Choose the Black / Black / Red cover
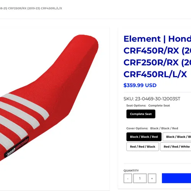Viewport: 191px width, 191px height. [144, 137]
